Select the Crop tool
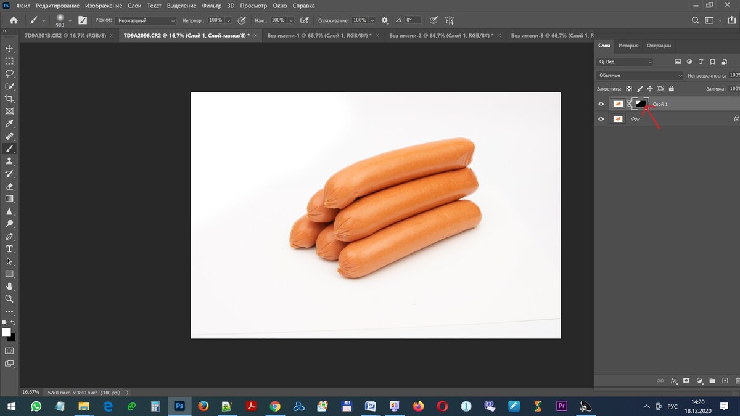The width and height of the screenshot is (740, 416). point(9,99)
